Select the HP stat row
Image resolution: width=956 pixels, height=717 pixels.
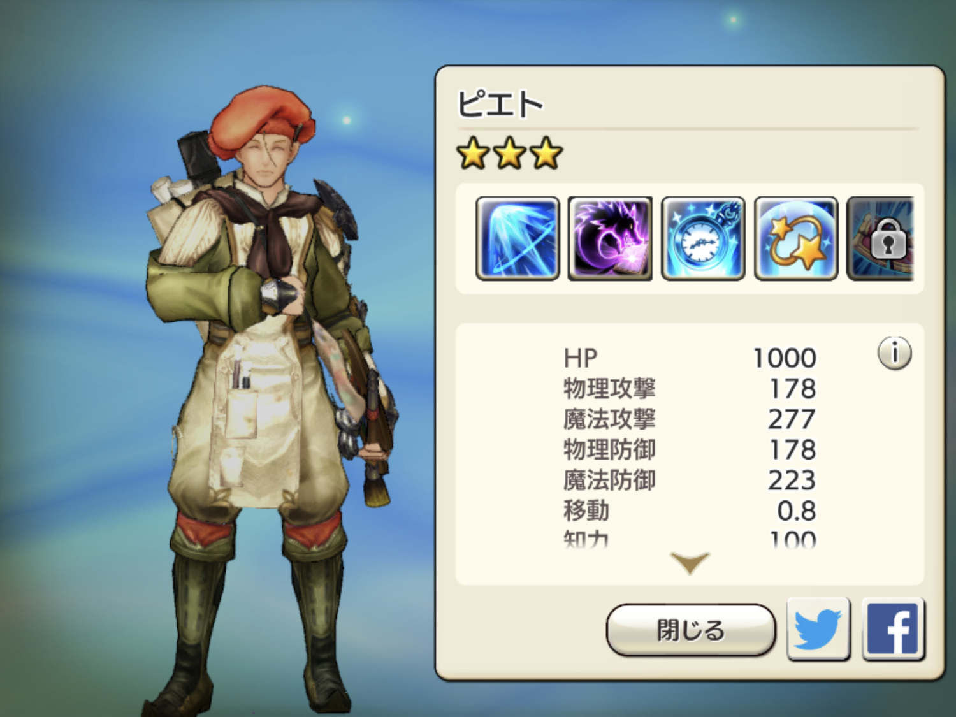click(x=690, y=358)
